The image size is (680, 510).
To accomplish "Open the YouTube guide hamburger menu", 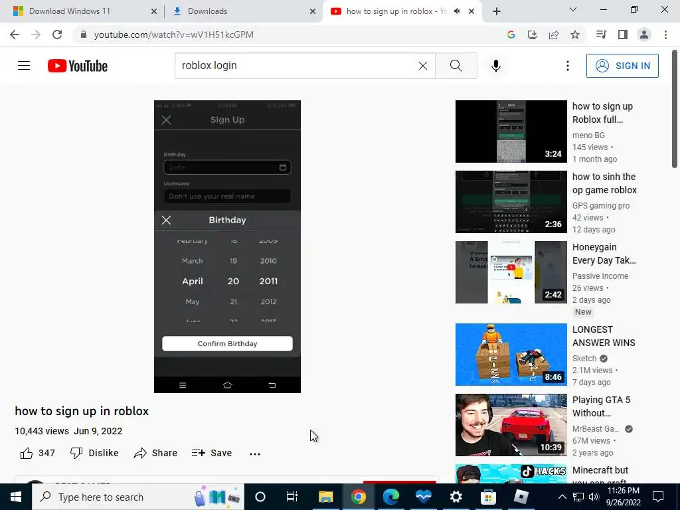I will point(24,66).
